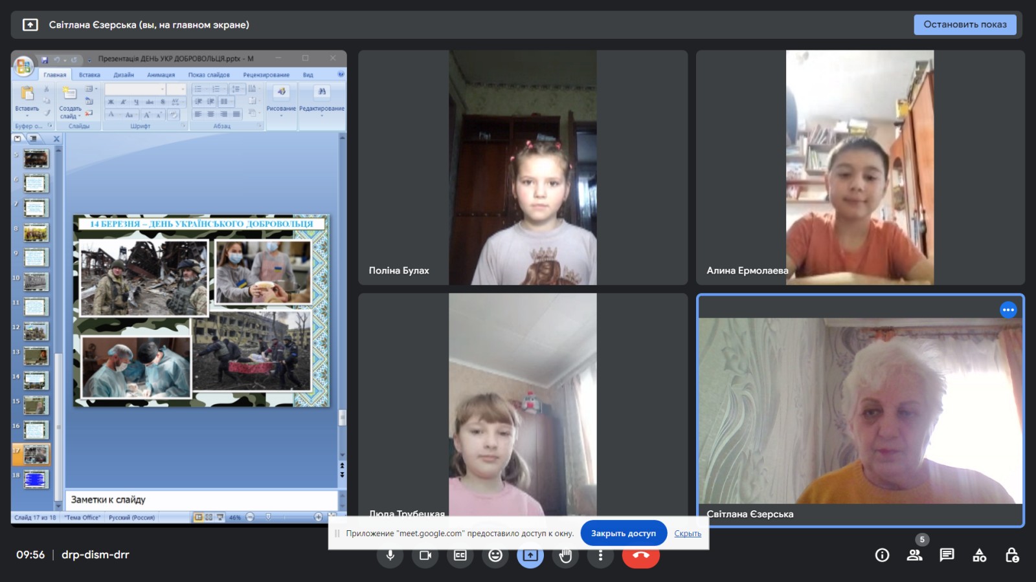Click the PowerPoint zoom slider handle

click(268, 517)
